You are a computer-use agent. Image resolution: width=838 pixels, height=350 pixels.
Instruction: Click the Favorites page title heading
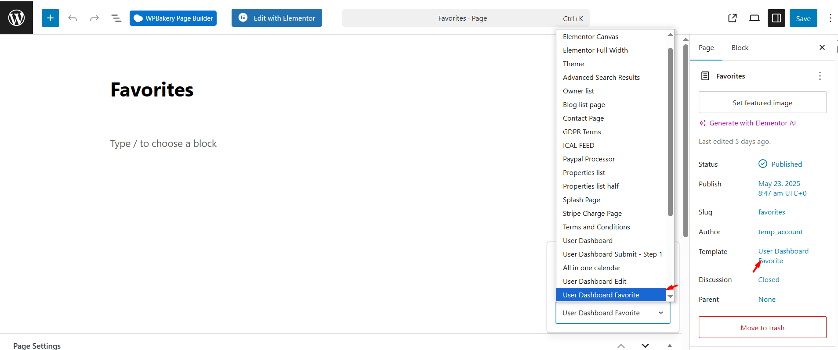(152, 90)
